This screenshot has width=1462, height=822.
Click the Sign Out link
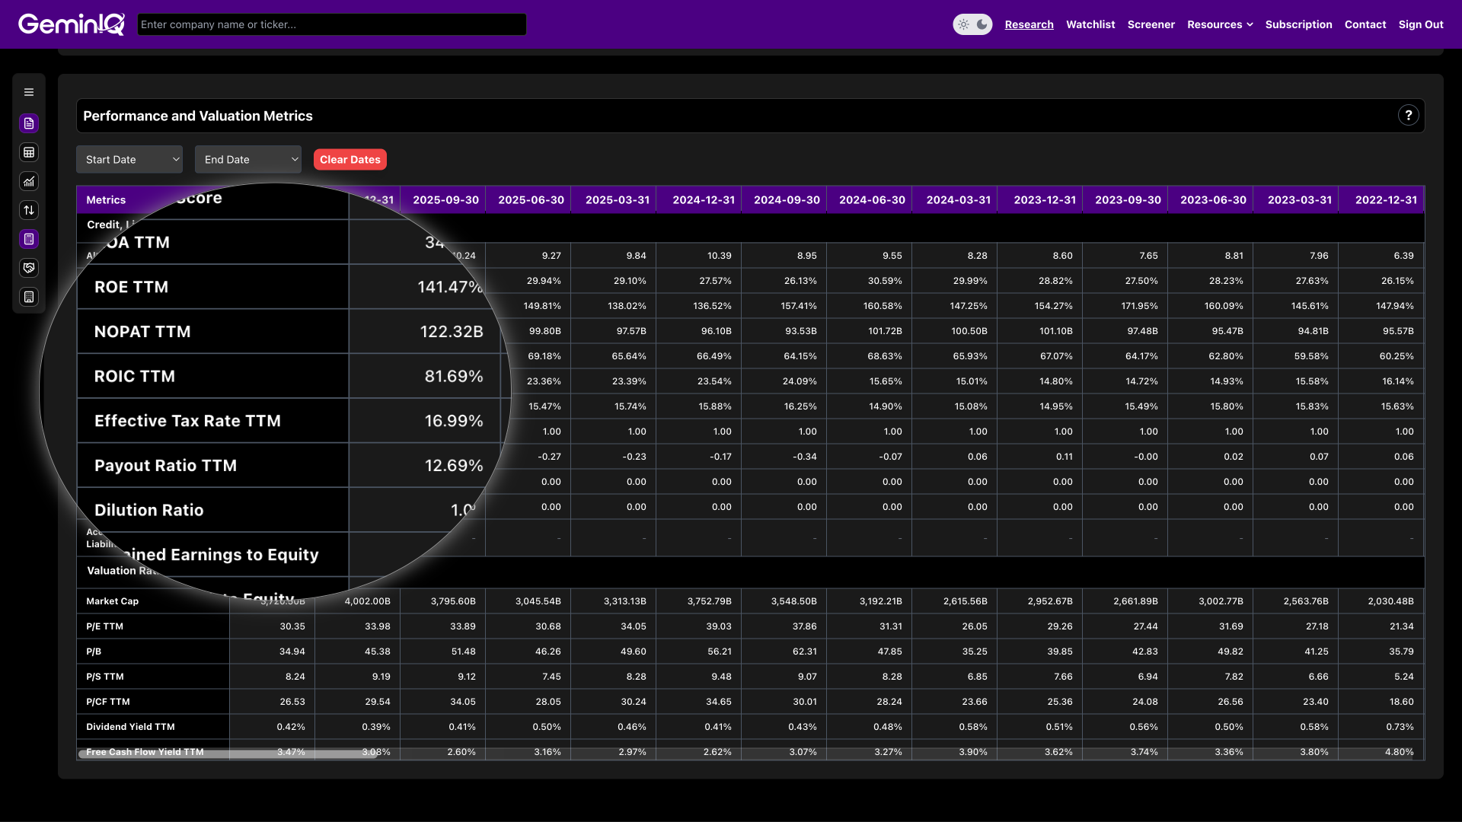[1421, 24]
